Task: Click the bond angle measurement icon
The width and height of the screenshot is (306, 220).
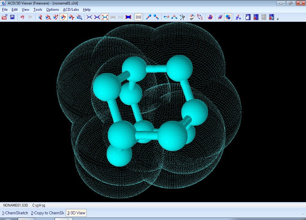Action: (x=174, y=17)
